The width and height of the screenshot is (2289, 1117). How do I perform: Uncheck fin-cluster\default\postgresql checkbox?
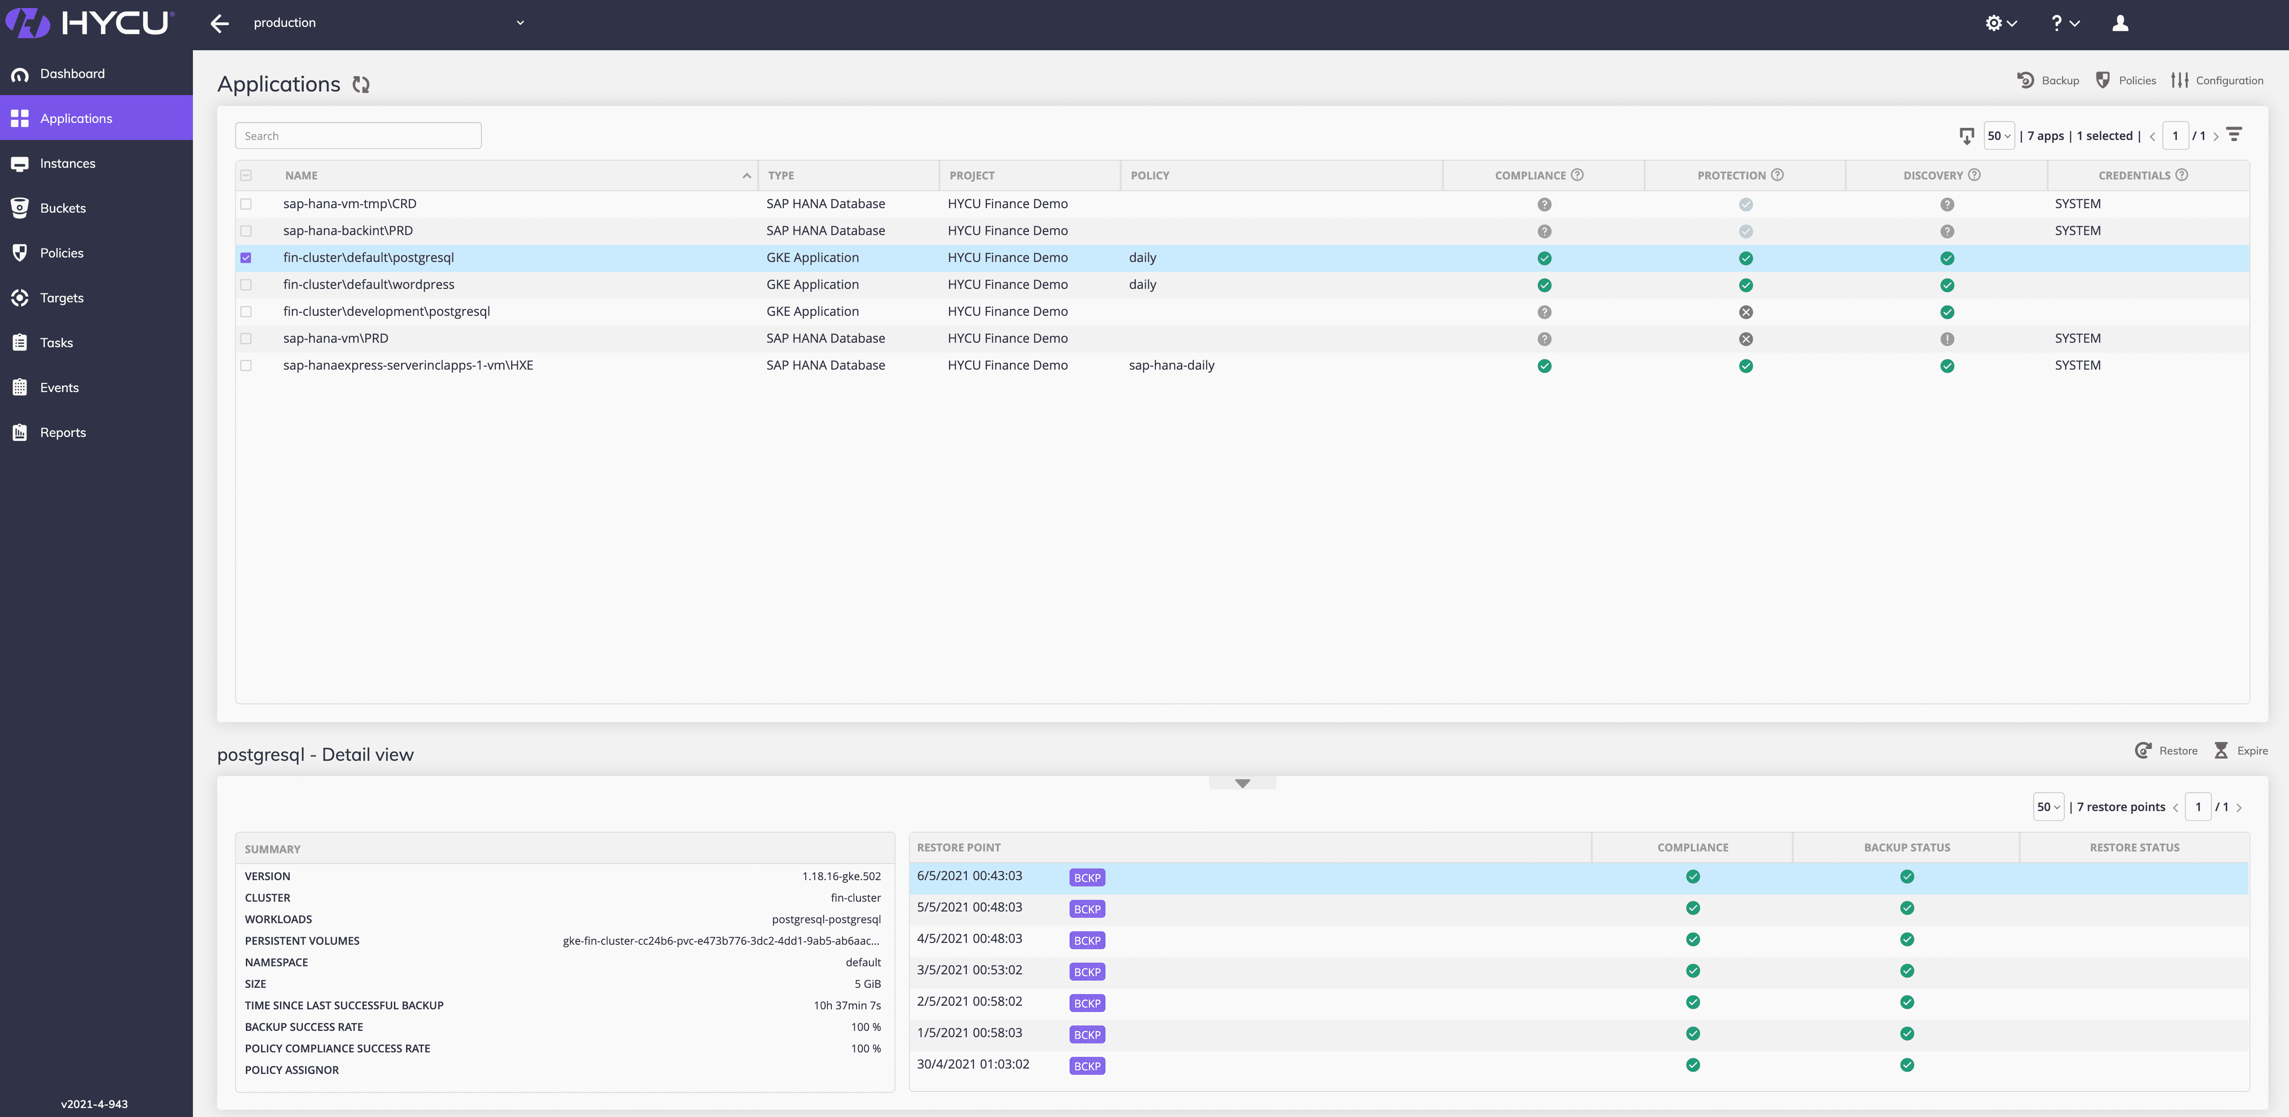(246, 257)
